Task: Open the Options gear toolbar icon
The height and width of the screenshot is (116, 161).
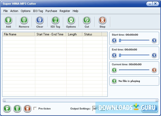Action: (x=71, y=20)
